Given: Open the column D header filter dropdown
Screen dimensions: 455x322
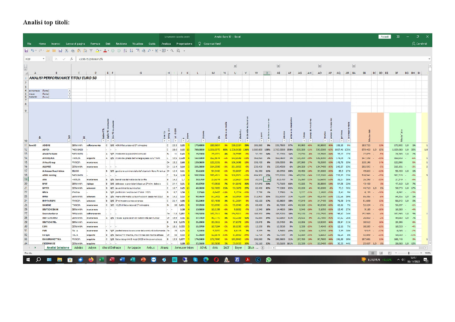Looking at the screenshot, I should coord(104,141).
